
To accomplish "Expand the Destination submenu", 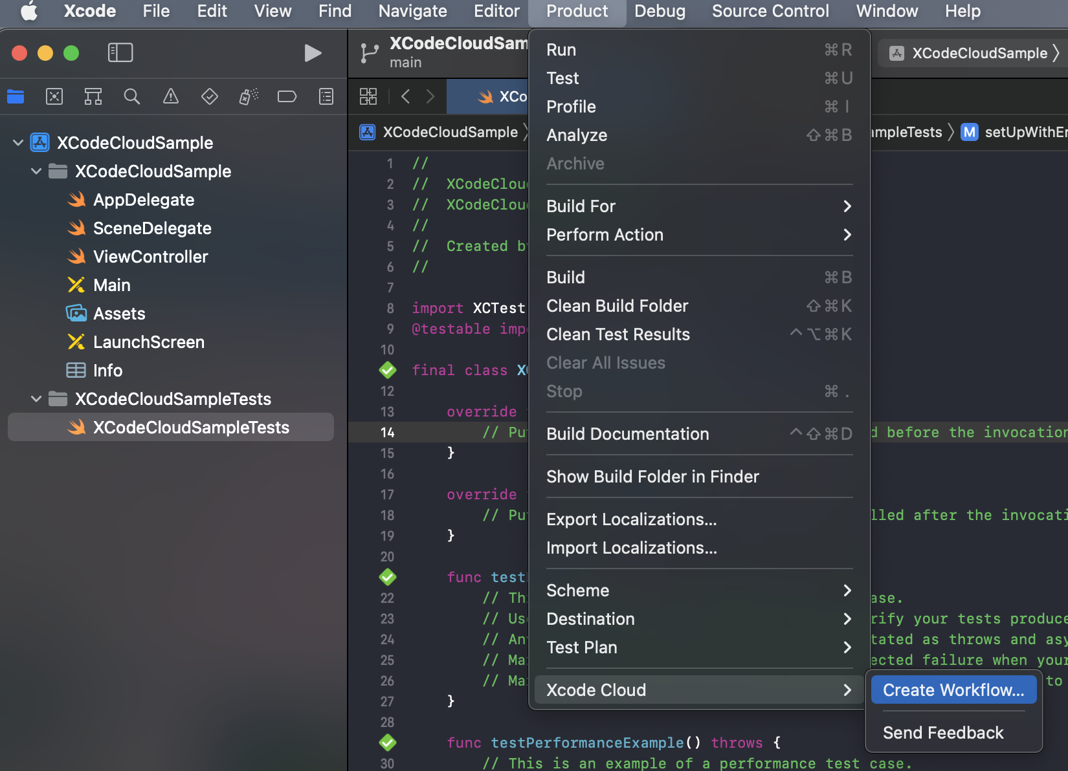I will [699, 619].
